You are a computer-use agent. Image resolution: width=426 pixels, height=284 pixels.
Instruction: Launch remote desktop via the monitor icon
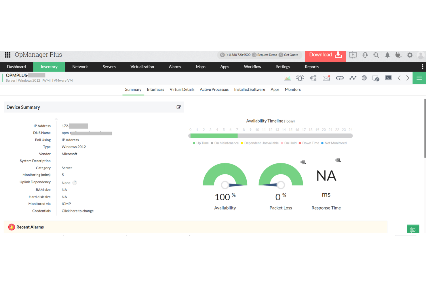[x=376, y=78]
